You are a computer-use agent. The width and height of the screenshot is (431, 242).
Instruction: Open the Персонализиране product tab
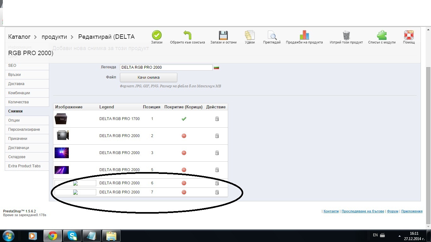click(27, 130)
